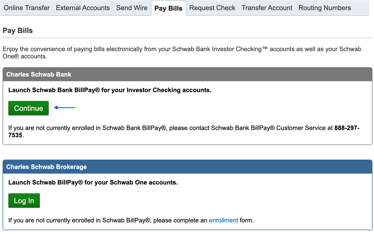
Task: Switch to Transfer Account tab
Action: point(267,8)
